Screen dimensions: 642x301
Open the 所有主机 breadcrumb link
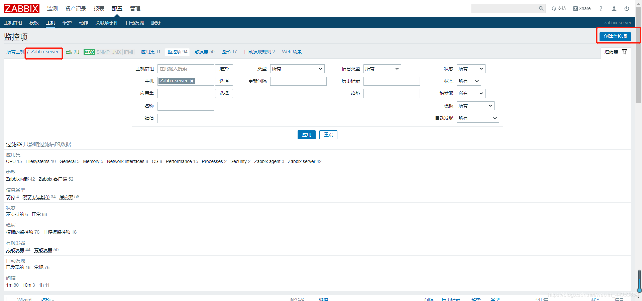(15, 52)
